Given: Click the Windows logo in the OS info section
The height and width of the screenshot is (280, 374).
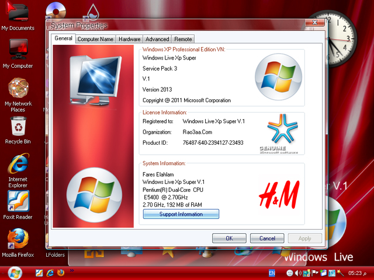Looking at the screenshot, I should (279, 76).
